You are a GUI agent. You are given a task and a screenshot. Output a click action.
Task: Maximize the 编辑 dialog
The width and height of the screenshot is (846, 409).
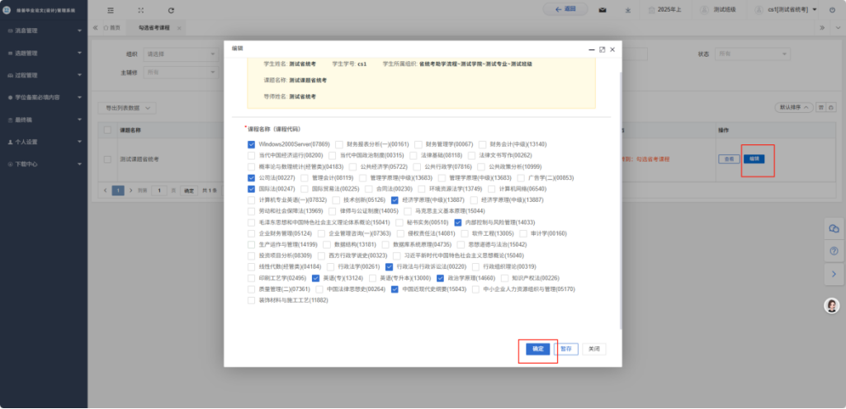[602, 49]
